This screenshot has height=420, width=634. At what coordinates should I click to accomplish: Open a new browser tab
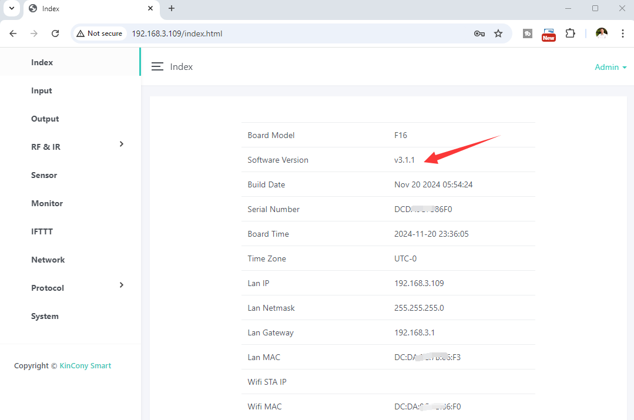coord(172,8)
